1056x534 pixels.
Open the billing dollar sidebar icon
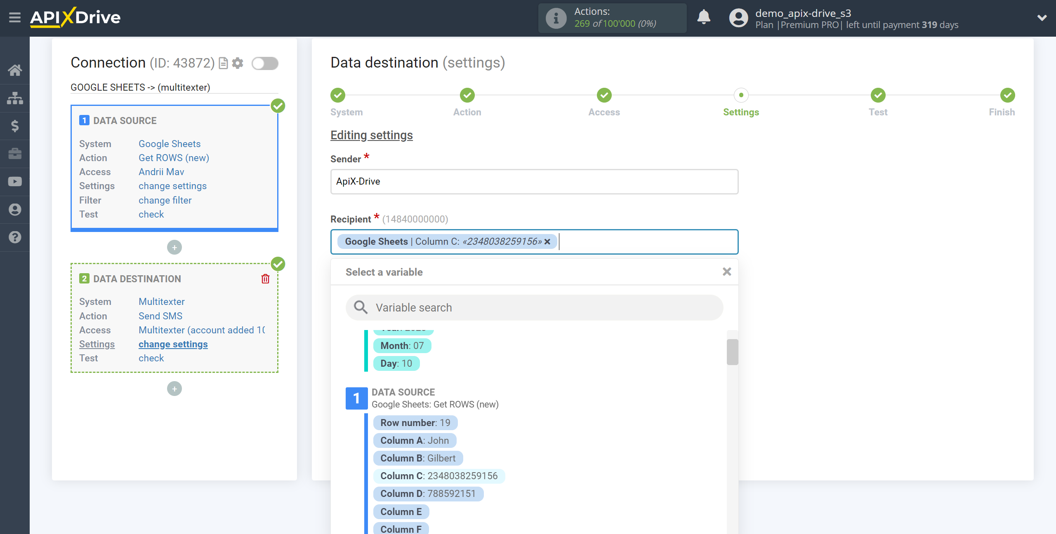tap(15, 126)
